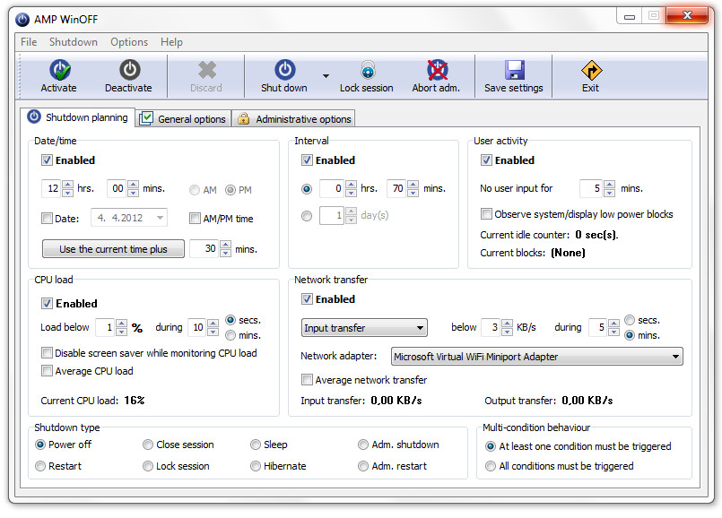Click the Exit toolbar icon
The height and width of the screenshot is (518, 722).
(591, 71)
